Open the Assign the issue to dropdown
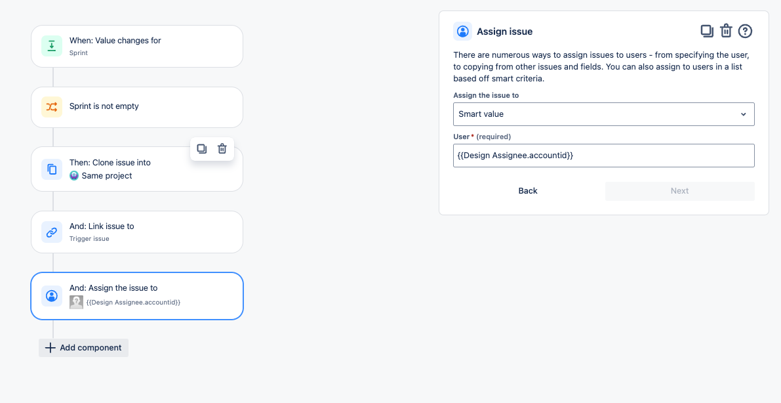The image size is (781, 403). (604, 114)
